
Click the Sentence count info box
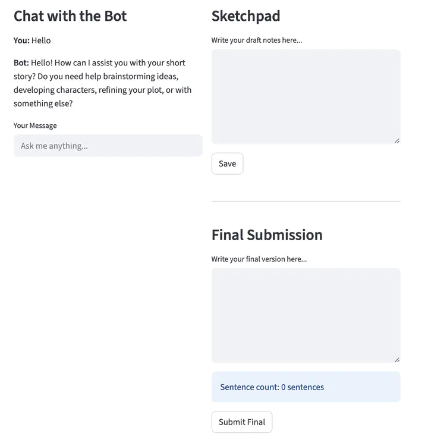click(x=306, y=387)
